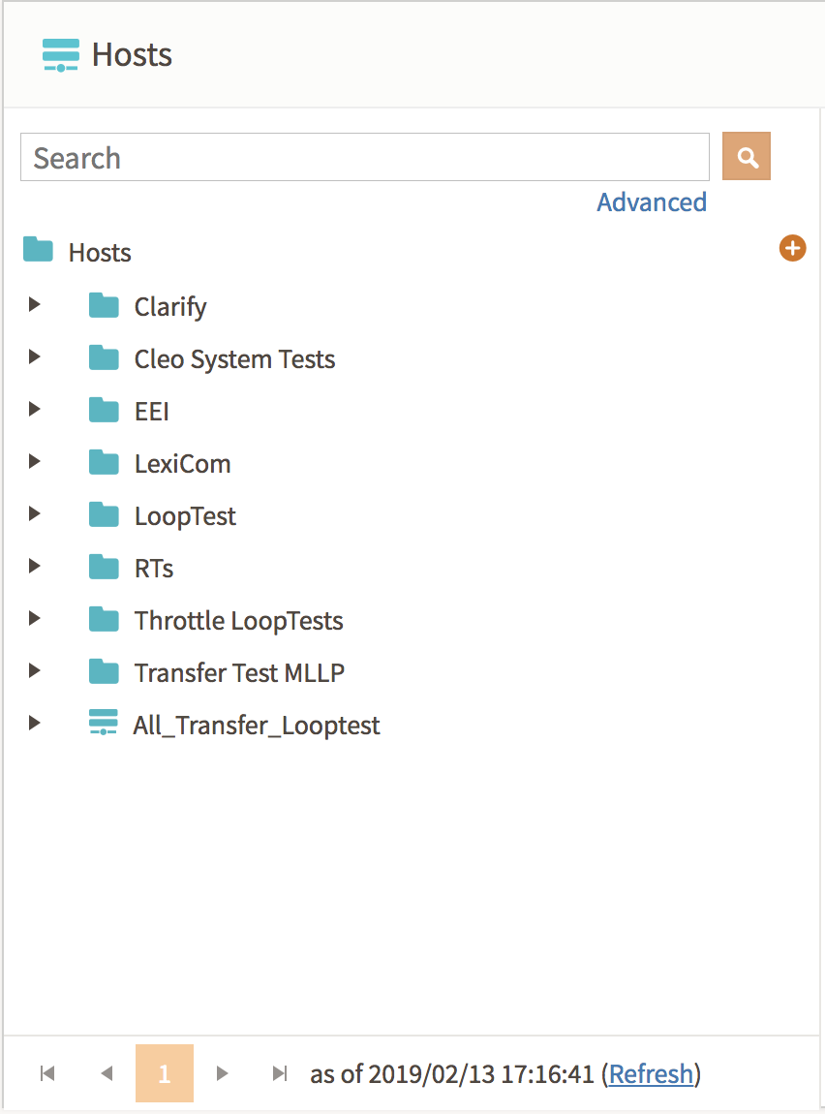
Task: Expand the Throttle LoopTests folder
Action: point(34,618)
